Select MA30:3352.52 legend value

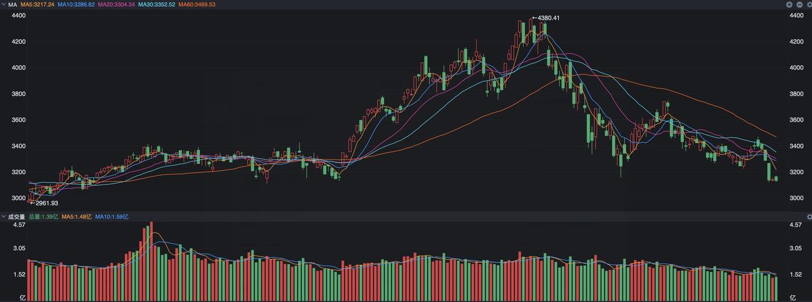[157, 4]
